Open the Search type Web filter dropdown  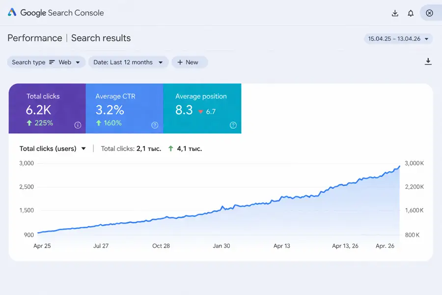coord(46,62)
